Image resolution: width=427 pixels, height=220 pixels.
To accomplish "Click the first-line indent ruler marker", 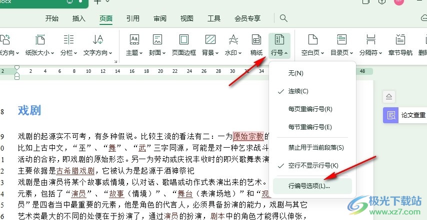I will (x=17, y=67).
